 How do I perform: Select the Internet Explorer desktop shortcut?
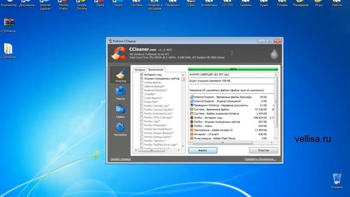pos(45,5)
